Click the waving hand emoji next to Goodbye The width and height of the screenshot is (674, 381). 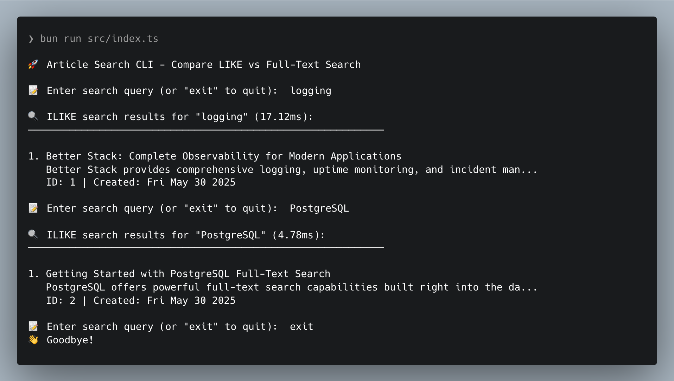coord(33,340)
